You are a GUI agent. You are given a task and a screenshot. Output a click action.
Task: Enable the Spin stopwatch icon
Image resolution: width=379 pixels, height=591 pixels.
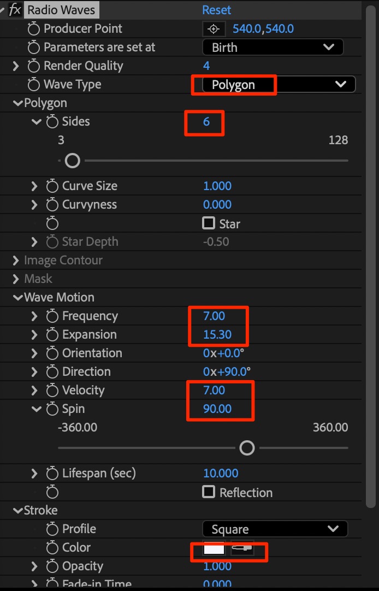point(52,409)
